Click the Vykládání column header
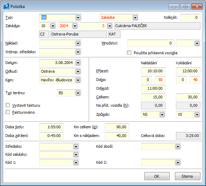Screen dimensions: 206x186 [184, 63]
